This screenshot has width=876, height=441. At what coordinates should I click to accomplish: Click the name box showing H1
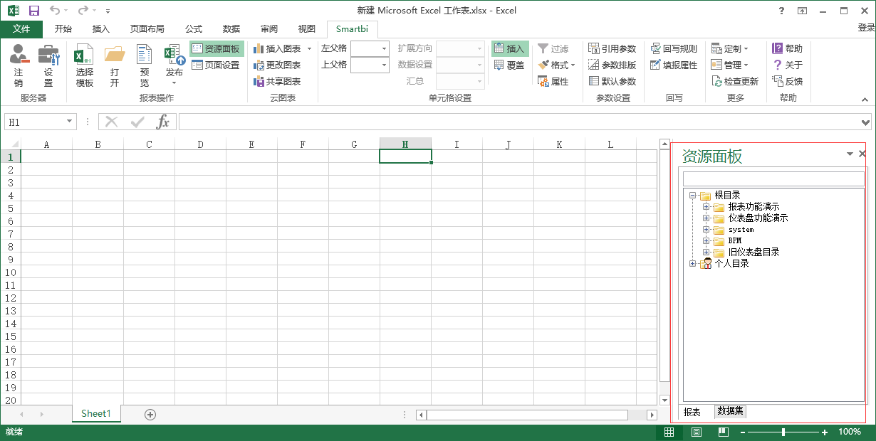(x=40, y=122)
